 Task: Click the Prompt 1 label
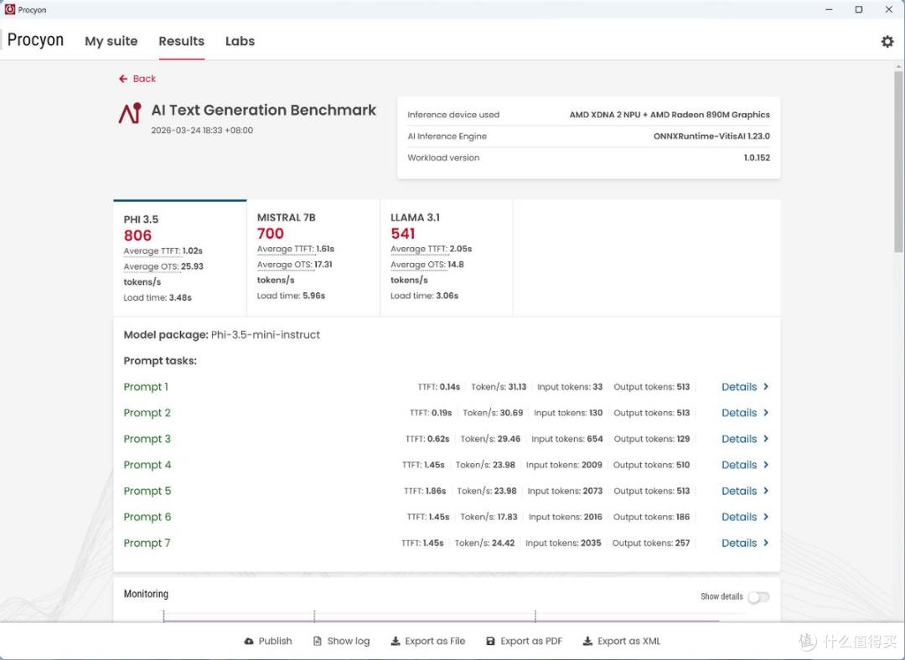coord(146,387)
